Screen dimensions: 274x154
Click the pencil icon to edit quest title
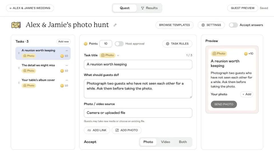[x=115, y=25]
